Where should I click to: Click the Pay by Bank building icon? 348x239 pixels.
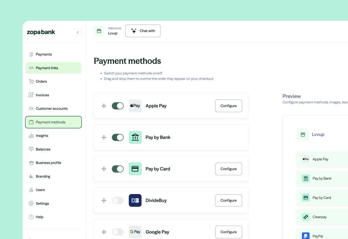point(135,137)
